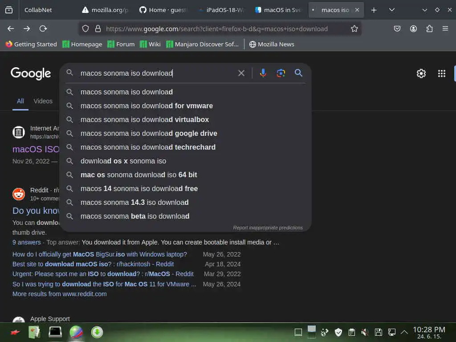Viewport: 456px width, 342px height.
Task: Open Mozilla News bookmark
Action: click(272, 44)
